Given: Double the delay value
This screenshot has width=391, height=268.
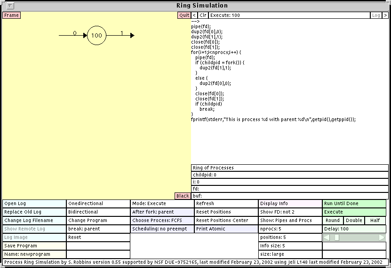Looking at the screenshot, I should click(x=354, y=221).
